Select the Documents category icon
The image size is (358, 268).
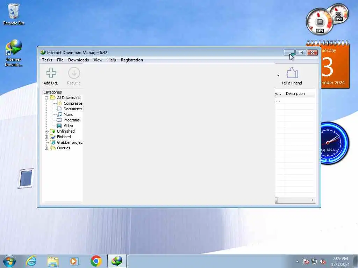(x=59, y=109)
